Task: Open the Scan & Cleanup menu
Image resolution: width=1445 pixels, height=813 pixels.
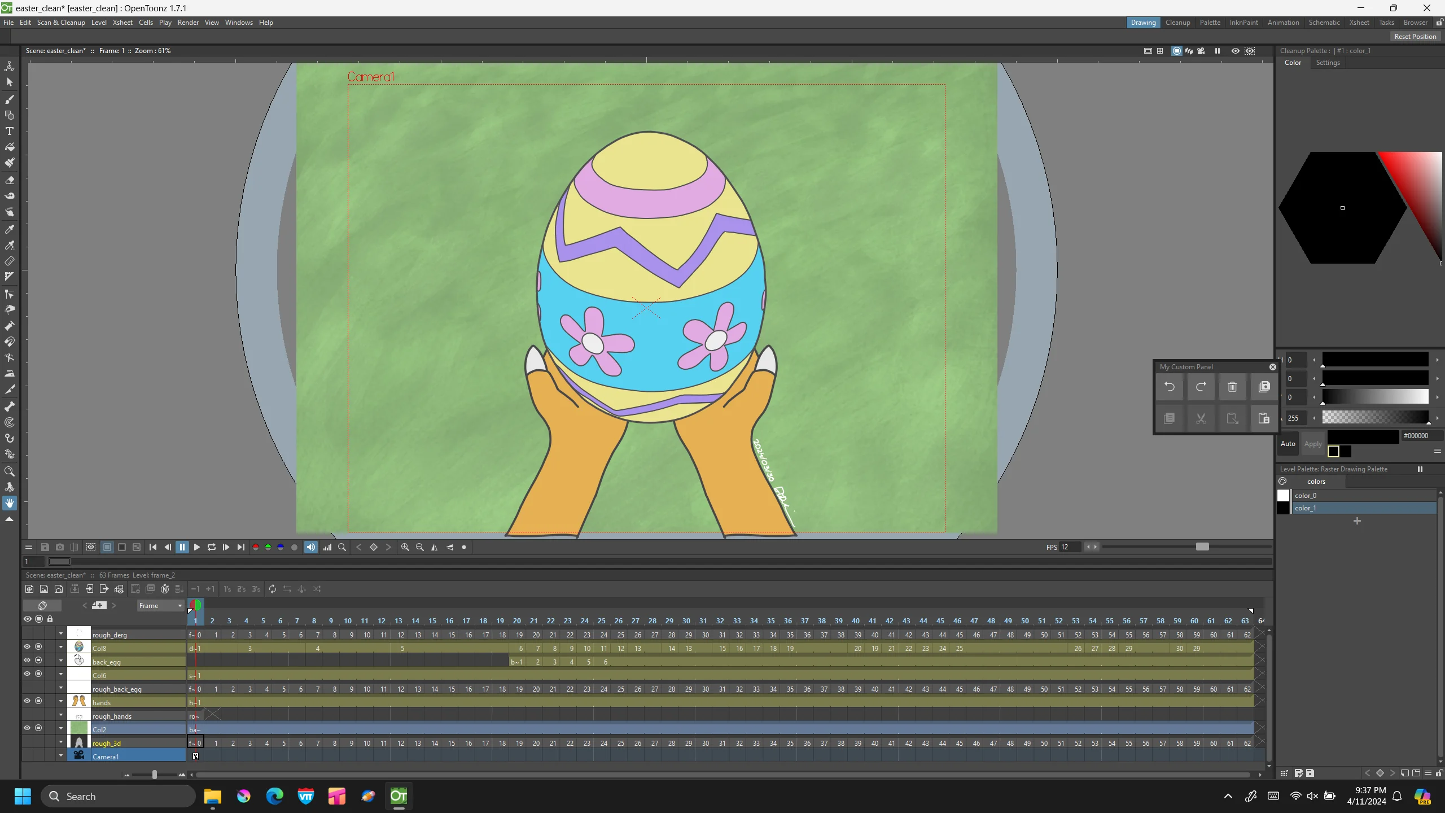Action: (x=61, y=23)
